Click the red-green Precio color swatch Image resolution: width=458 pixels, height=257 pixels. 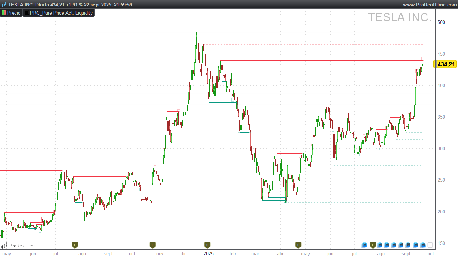(4, 13)
